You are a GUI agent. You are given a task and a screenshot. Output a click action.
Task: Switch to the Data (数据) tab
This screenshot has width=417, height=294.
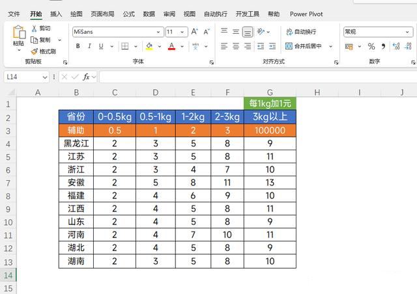[x=149, y=14]
